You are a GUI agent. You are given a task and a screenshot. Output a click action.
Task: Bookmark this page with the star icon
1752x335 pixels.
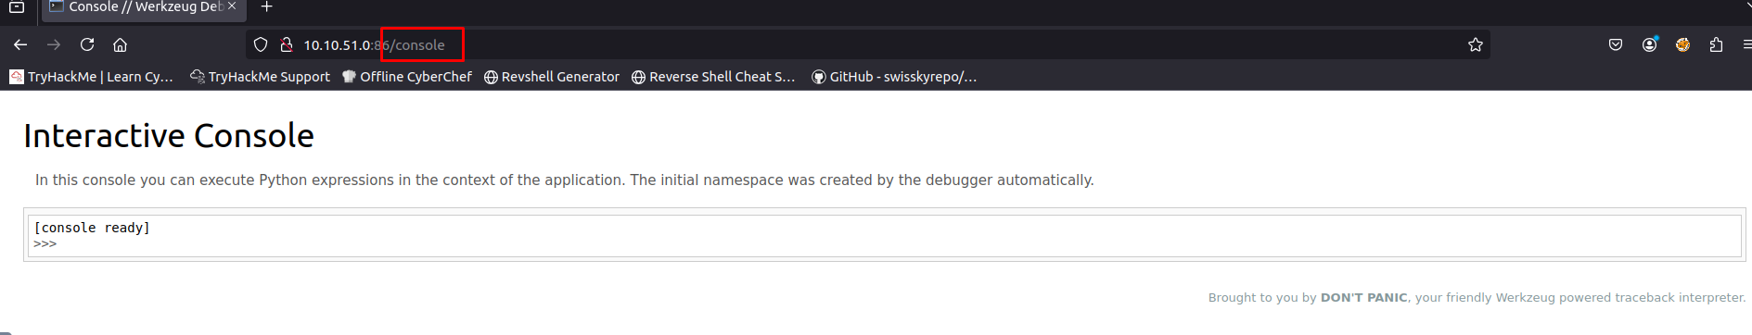click(1476, 44)
